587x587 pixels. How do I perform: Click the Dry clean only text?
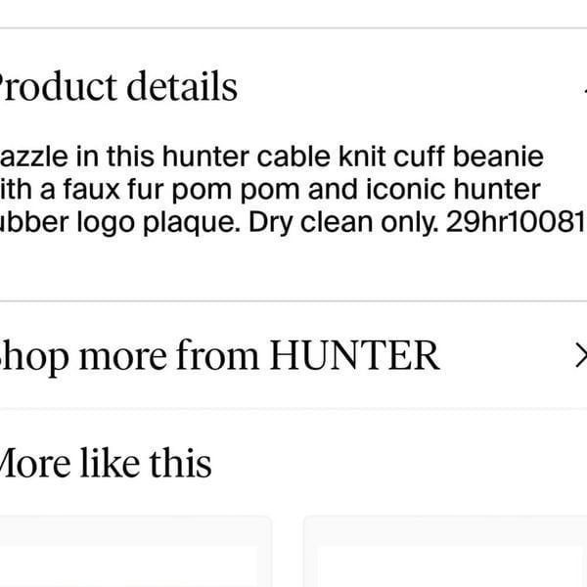click(x=343, y=223)
